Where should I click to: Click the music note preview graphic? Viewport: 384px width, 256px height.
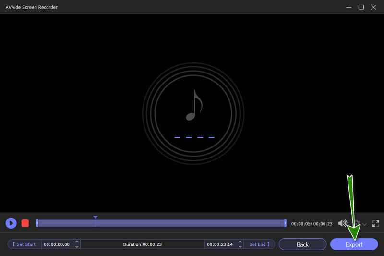point(193,113)
